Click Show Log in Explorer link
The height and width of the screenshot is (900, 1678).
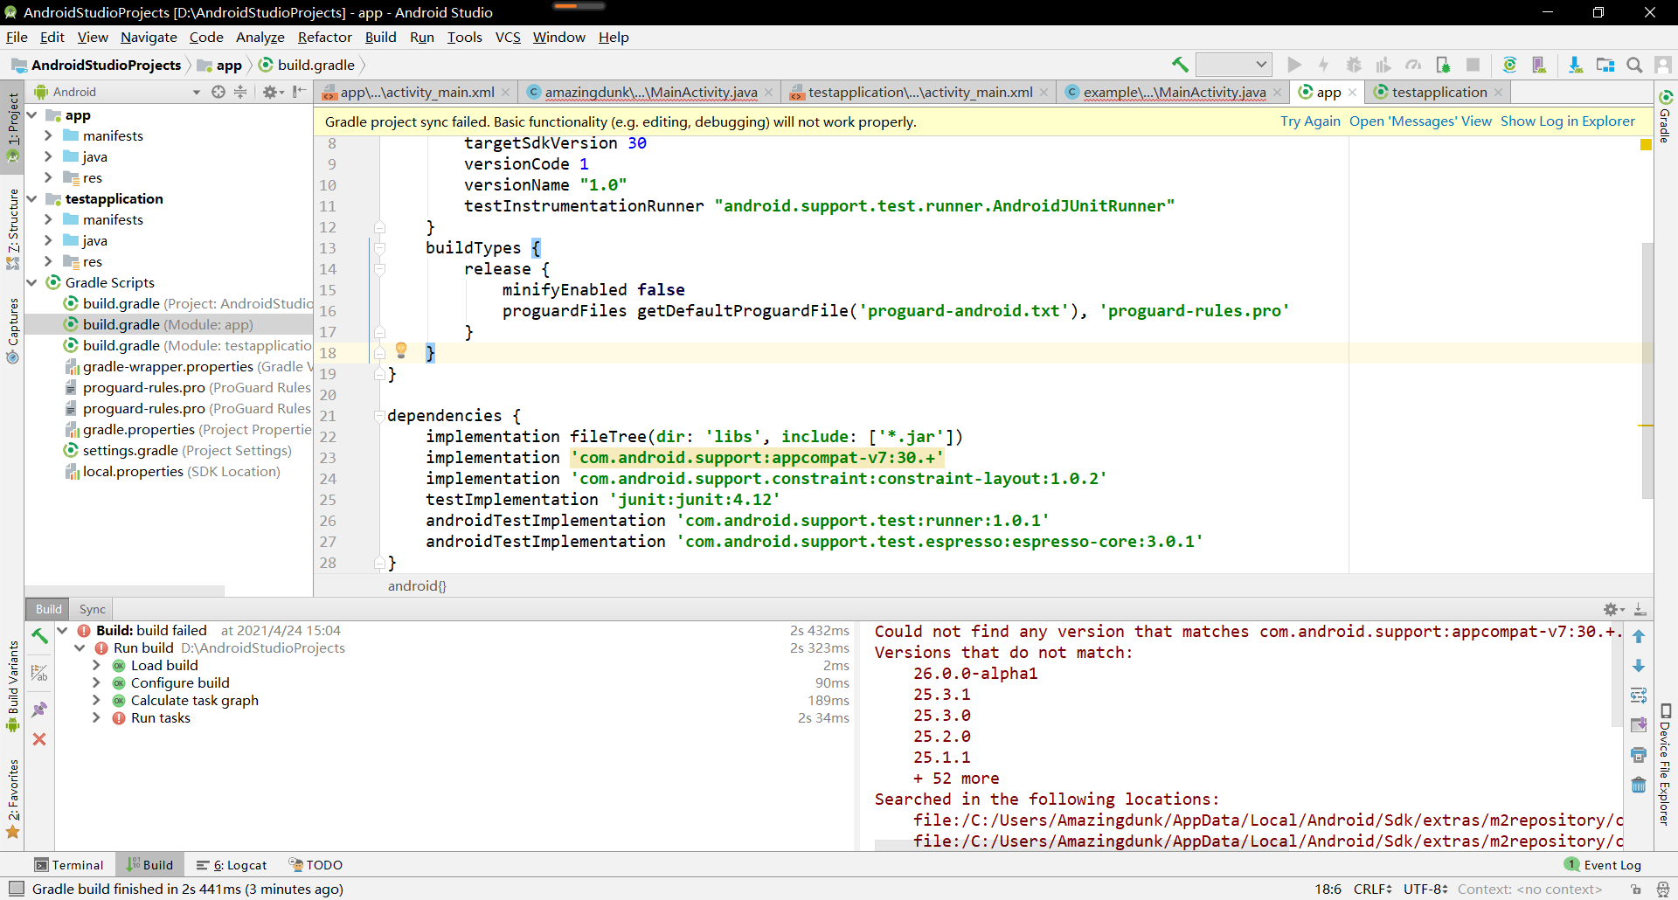tap(1568, 121)
